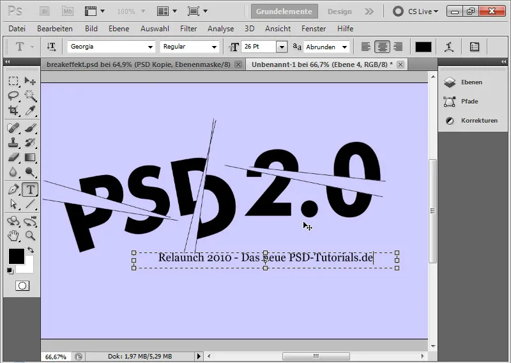Image resolution: width=511 pixels, height=363 pixels.
Task: Select the Clone Stamp tool
Action: click(x=13, y=143)
